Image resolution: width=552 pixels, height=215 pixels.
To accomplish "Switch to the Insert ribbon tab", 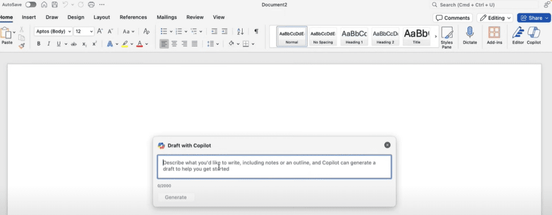I will (29, 17).
